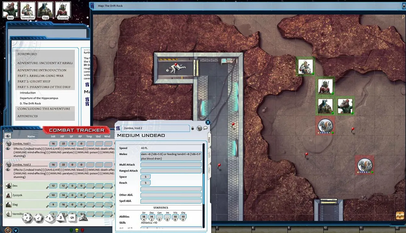Image resolution: width=406 pixels, height=233 pixels.
Task: Click the Str ability score 18
Action: coord(144,216)
